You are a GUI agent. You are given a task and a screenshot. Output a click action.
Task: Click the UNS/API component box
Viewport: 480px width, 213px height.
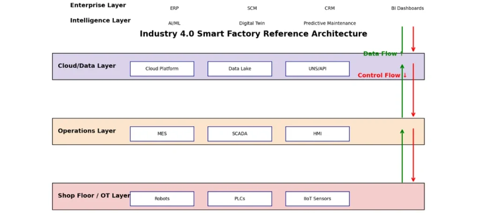317,69
